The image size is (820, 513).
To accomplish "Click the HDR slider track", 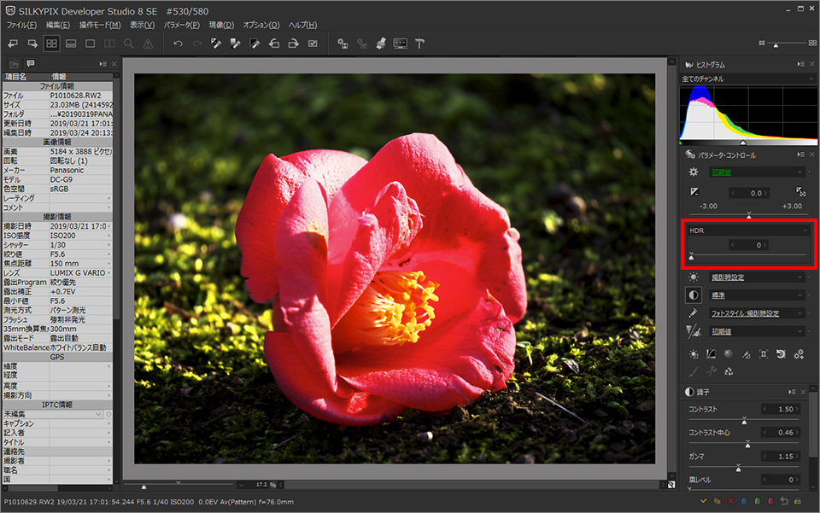I will coord(748,255).
